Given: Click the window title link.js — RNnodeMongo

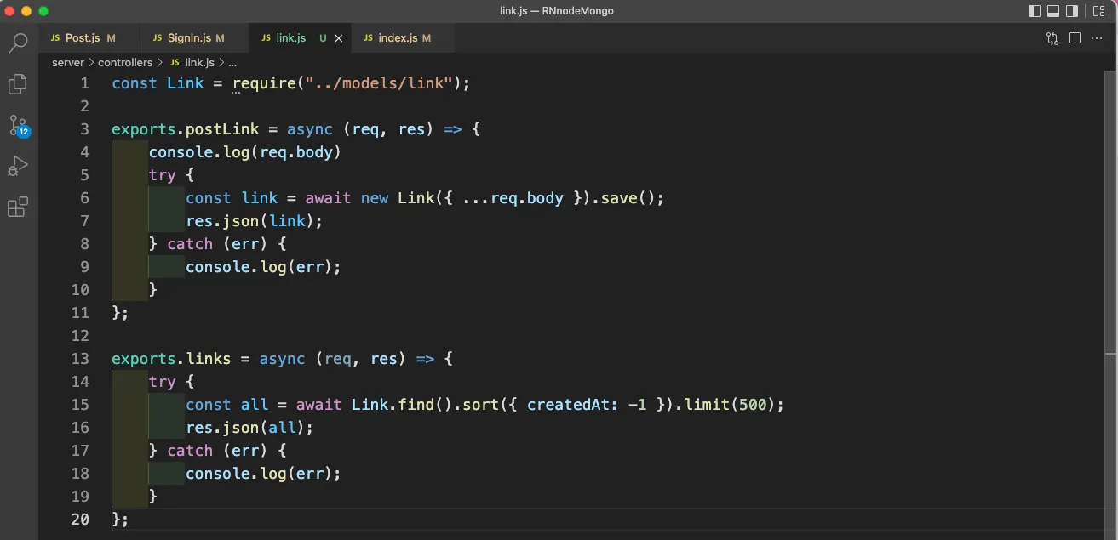Looking at the screenshot, I should click(x=557, y=11).
